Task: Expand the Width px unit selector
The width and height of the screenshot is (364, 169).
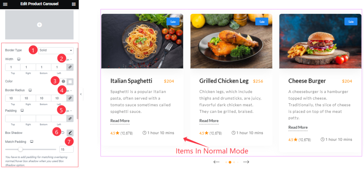Action: coord(69,60)
